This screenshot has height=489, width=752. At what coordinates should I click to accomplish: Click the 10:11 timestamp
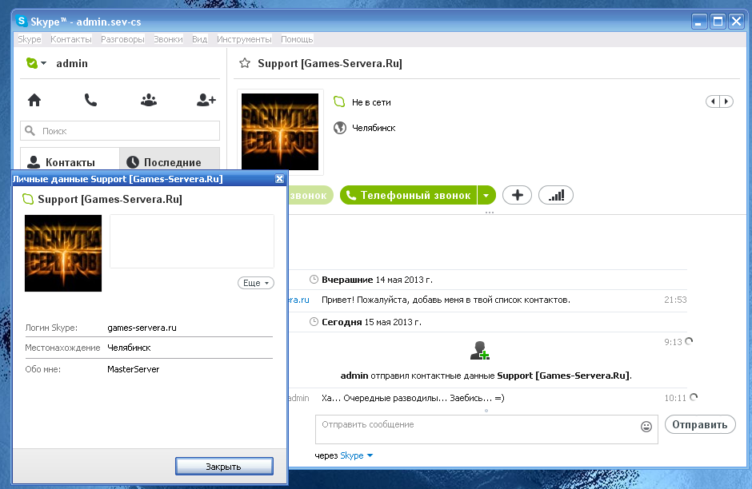[x=675, y=398]
